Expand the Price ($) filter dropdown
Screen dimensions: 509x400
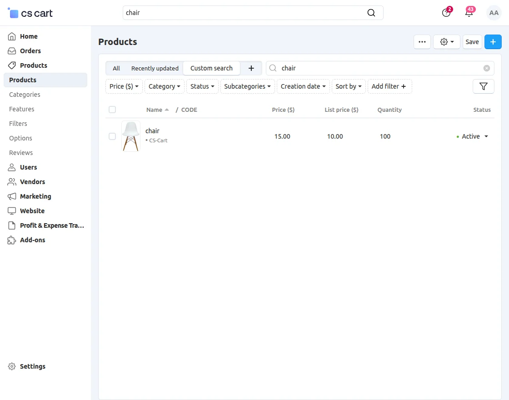(124, 86)
